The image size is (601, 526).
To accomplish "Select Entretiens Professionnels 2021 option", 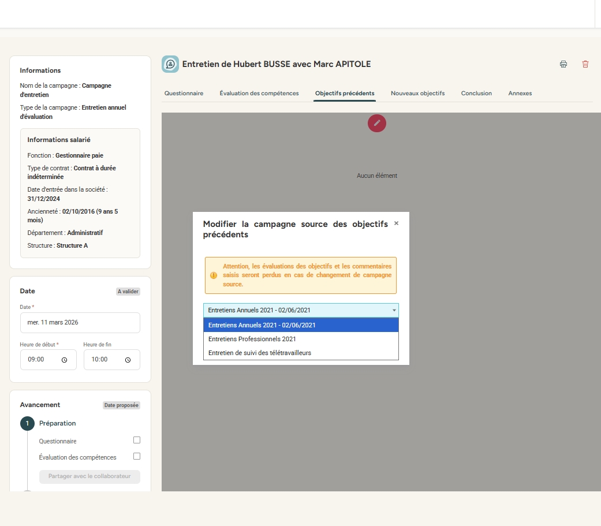I will (x=252, y=339).
